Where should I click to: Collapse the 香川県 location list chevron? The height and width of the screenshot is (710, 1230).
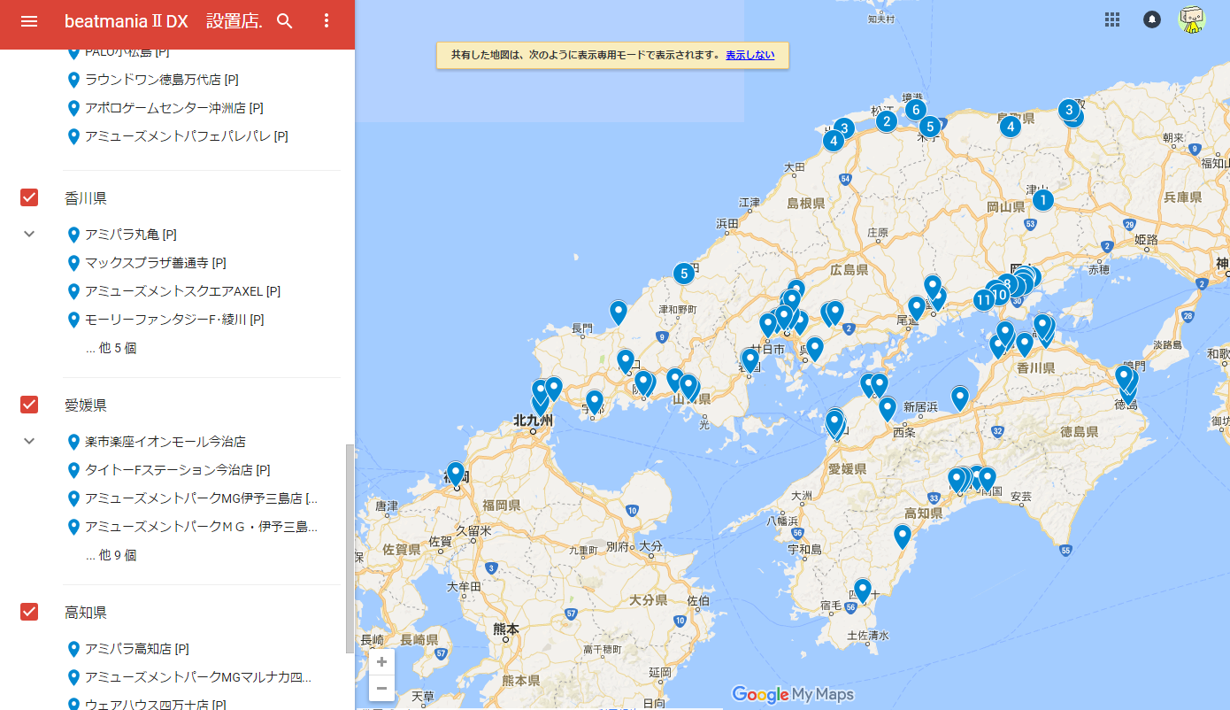(29, 234)
